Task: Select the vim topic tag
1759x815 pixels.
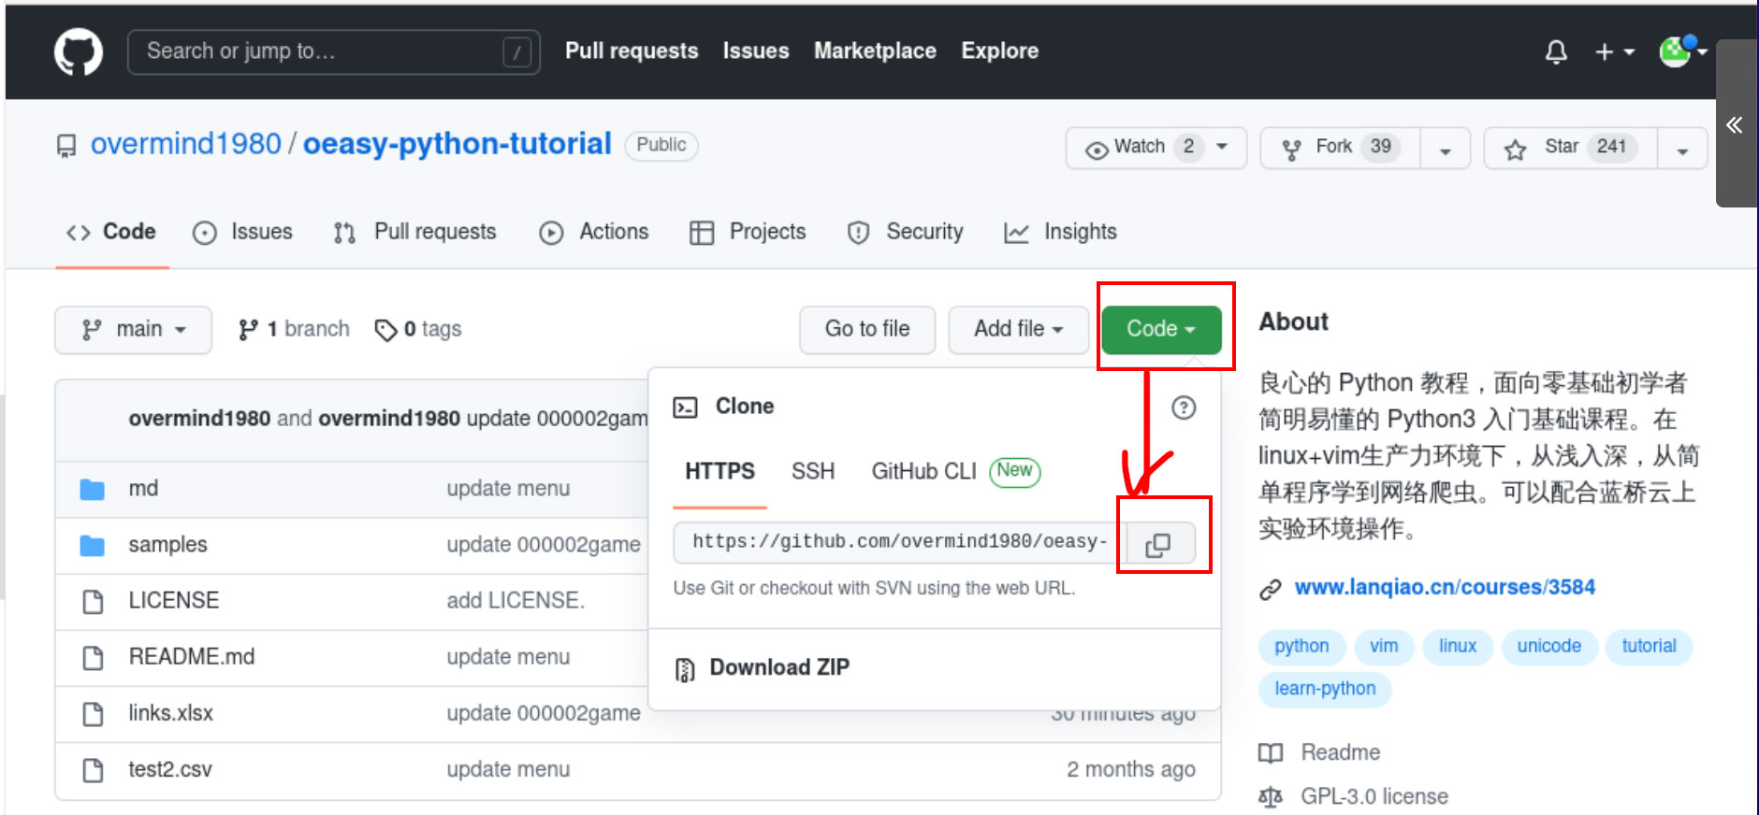Action: point(1384,647)
